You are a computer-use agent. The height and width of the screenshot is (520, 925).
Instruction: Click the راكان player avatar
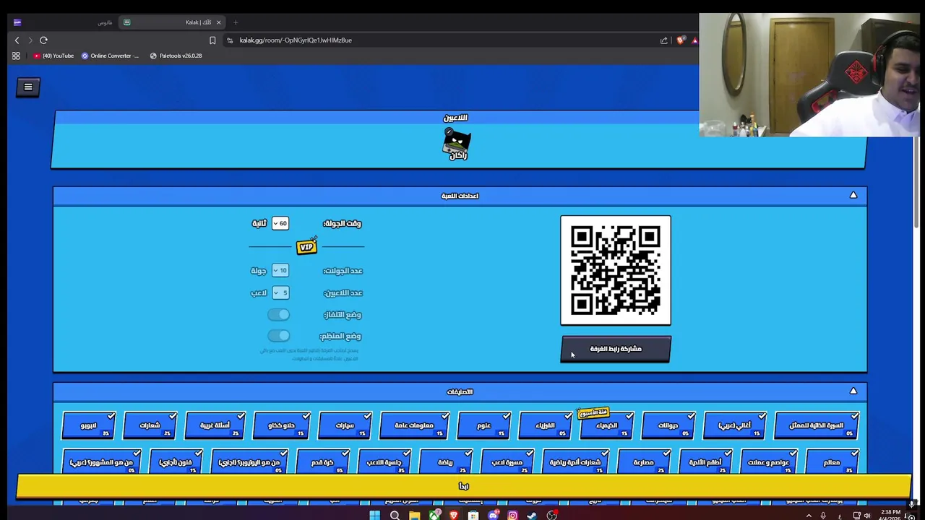(x=457, y=144)
